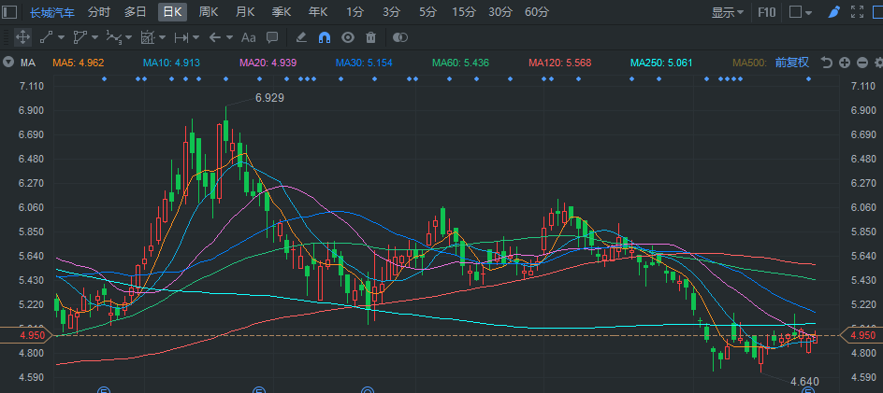Open the 显示 display dropdown
The height and width of the screenshot is (393, 883).
tap(728, 12)
